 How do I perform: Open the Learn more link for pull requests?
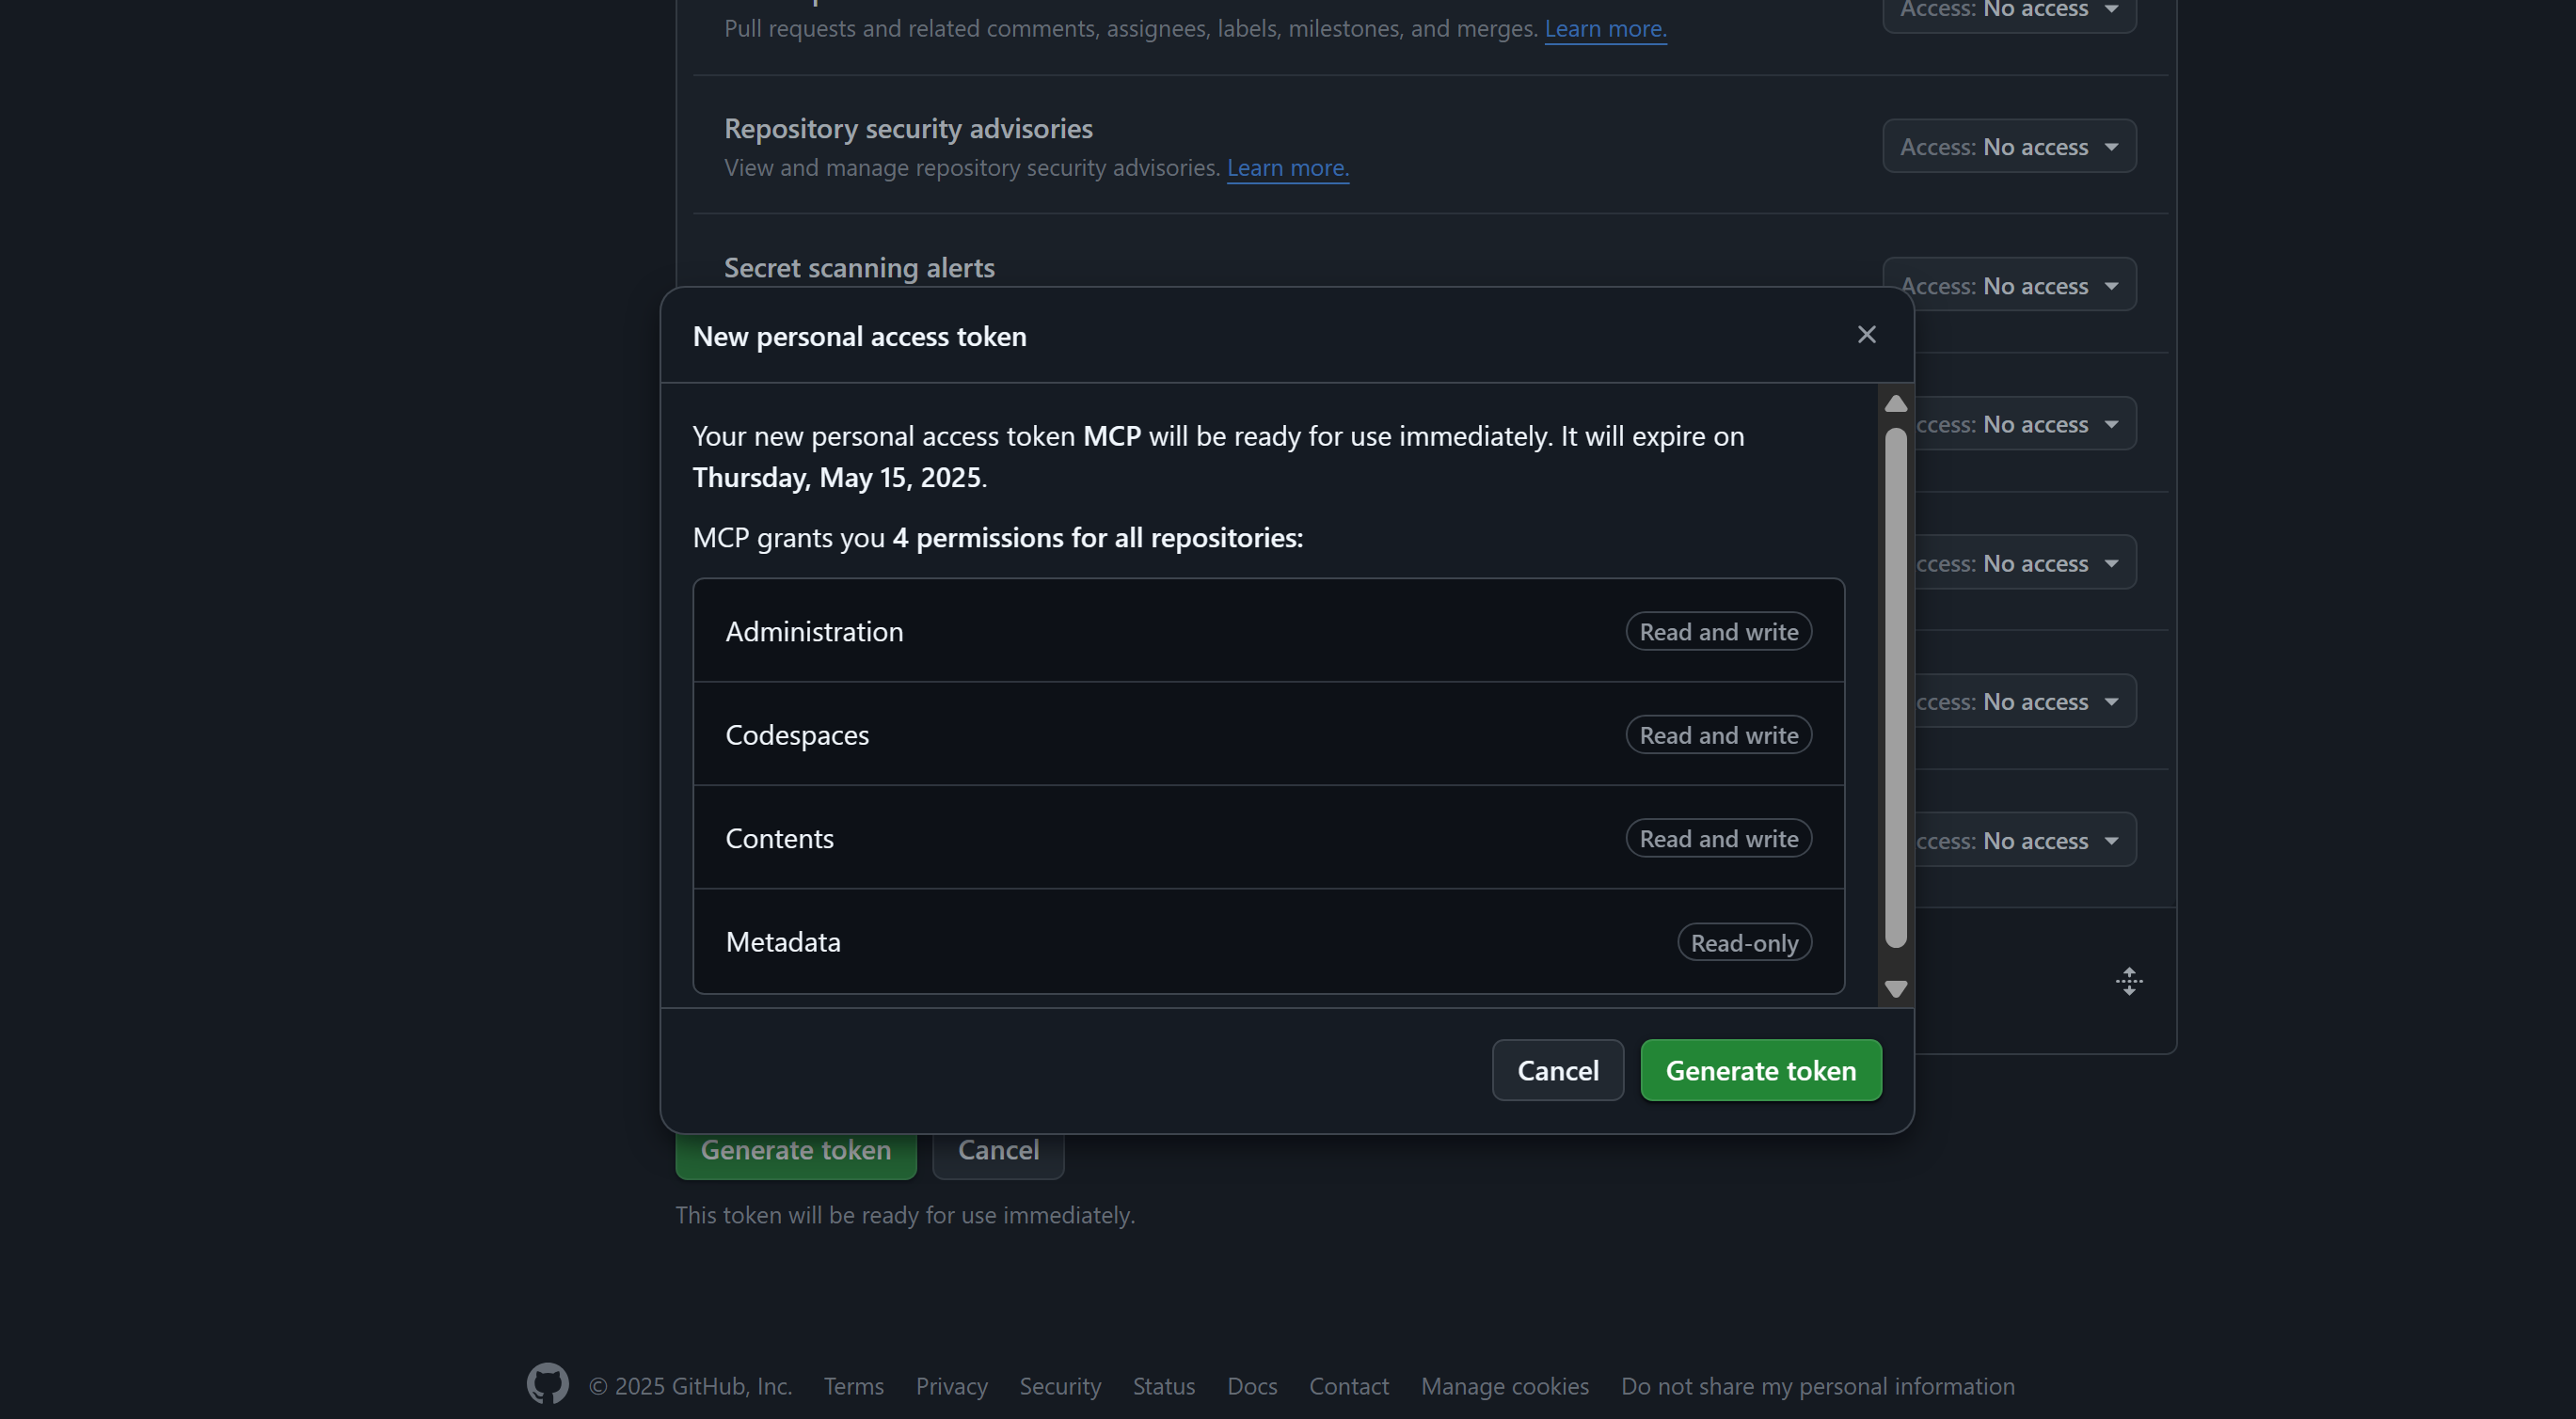(x=1604, y=29)
